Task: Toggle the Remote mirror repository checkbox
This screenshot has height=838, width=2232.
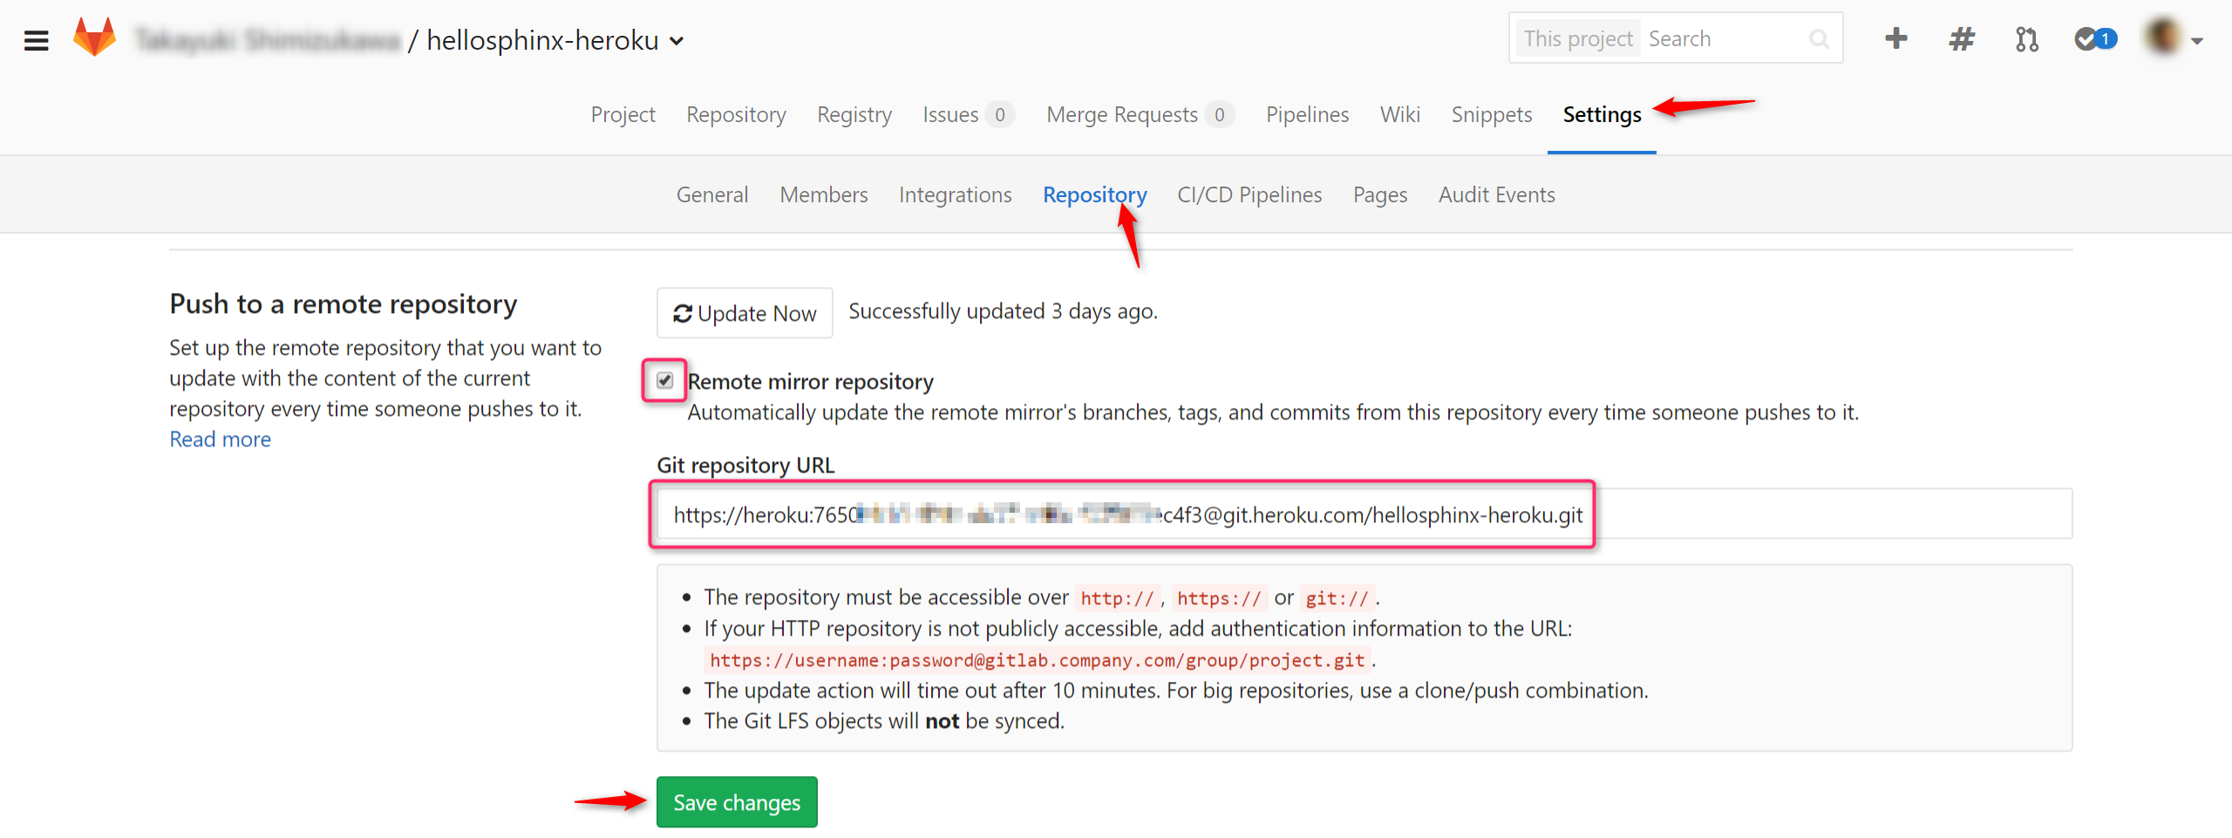Action: (664, 380)
